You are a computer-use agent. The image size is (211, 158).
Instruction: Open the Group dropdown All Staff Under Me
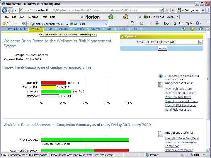[174, 42]
